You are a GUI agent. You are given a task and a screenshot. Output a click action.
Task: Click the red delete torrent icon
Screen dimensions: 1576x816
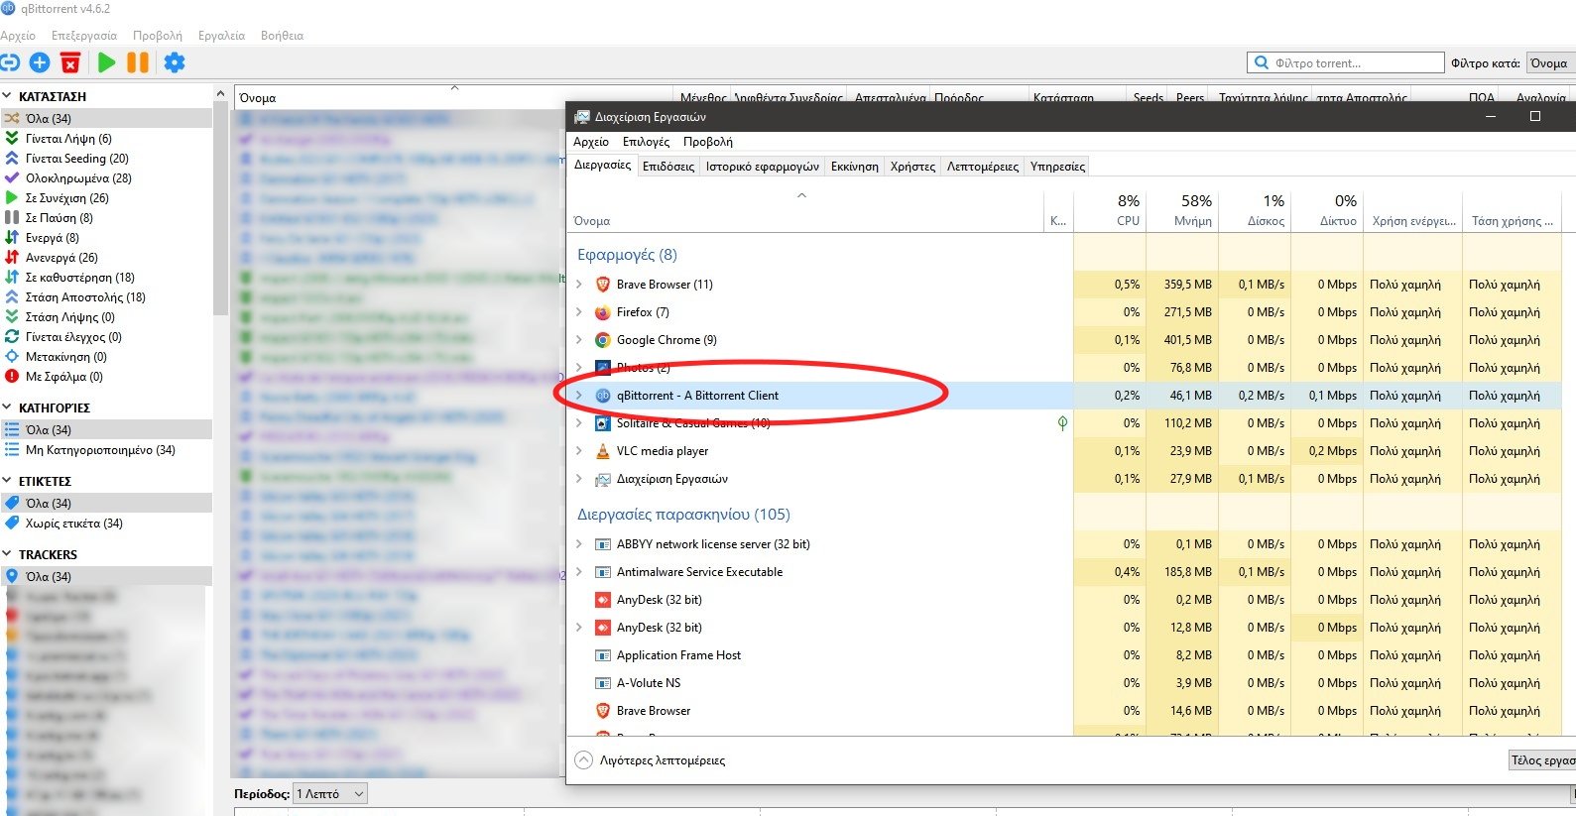(70, 62)
